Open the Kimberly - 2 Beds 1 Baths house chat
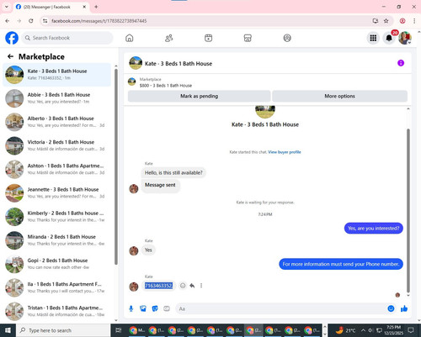The image size is (421, 337). (57, 217)
